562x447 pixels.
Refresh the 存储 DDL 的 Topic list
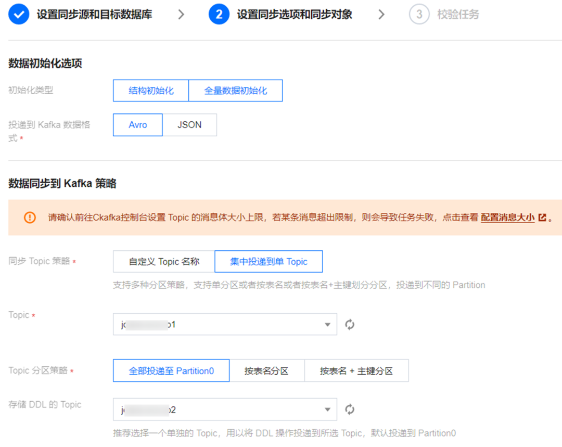350,410
